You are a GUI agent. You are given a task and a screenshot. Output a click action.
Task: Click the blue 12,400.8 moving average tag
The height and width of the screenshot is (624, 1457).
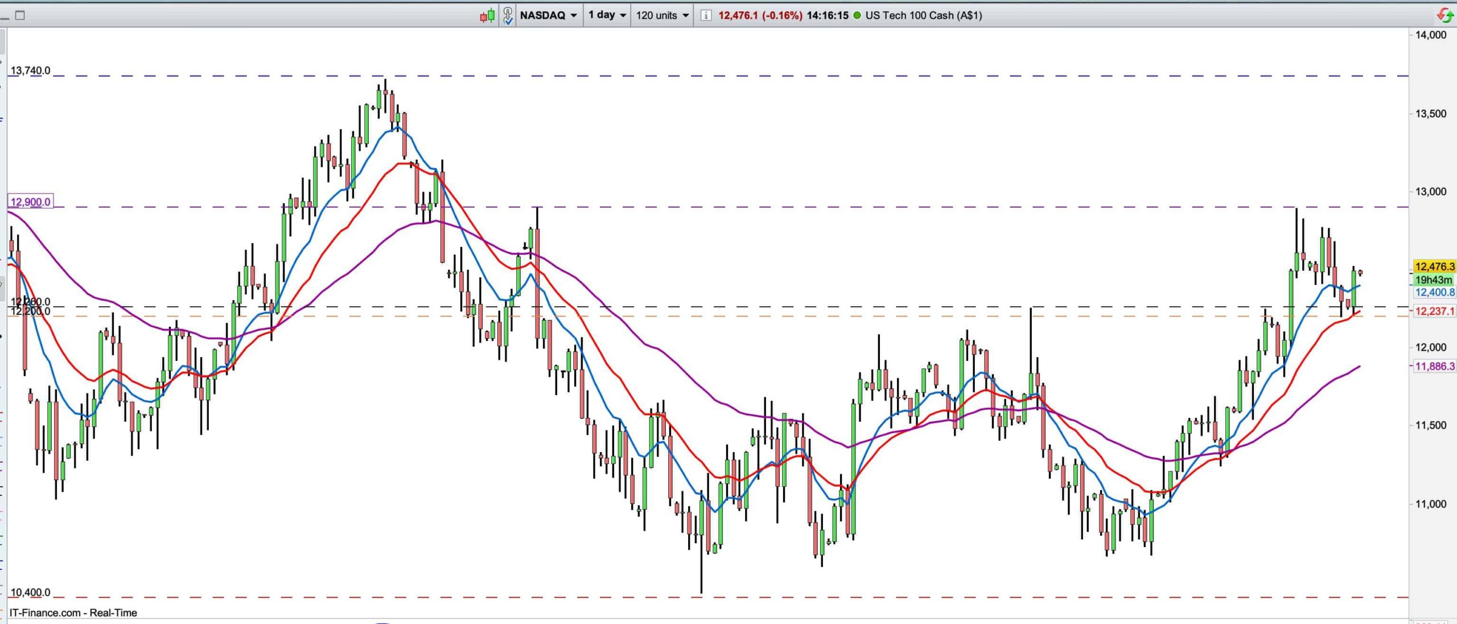[x=1434, y=292]
